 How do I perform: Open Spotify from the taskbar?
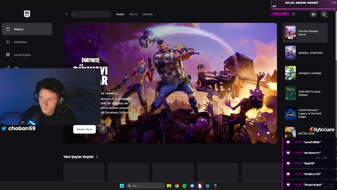[184, 186]
